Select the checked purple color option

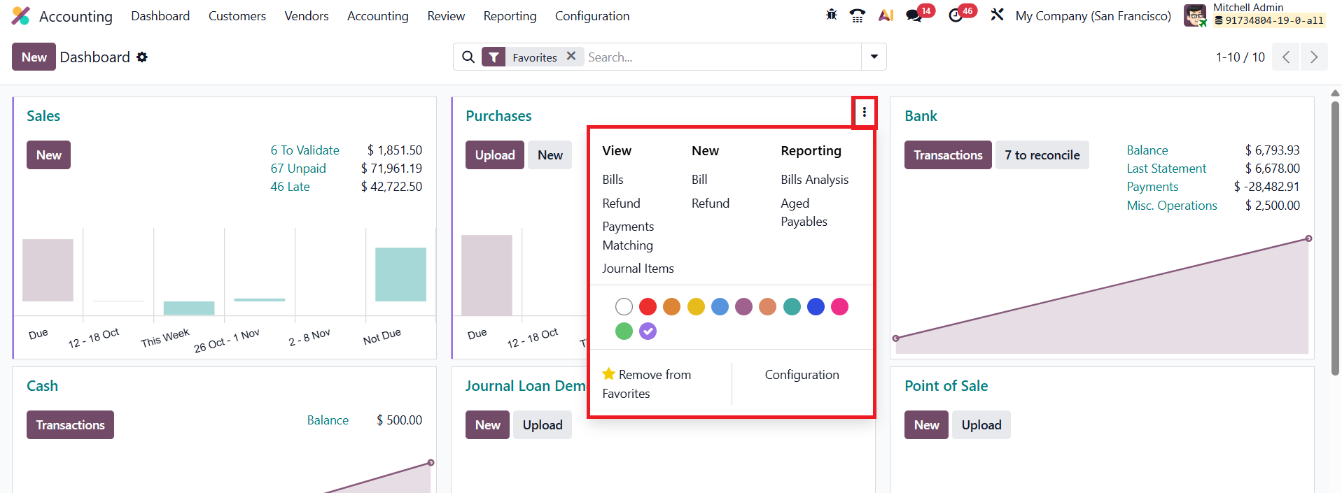pos(648,331)
